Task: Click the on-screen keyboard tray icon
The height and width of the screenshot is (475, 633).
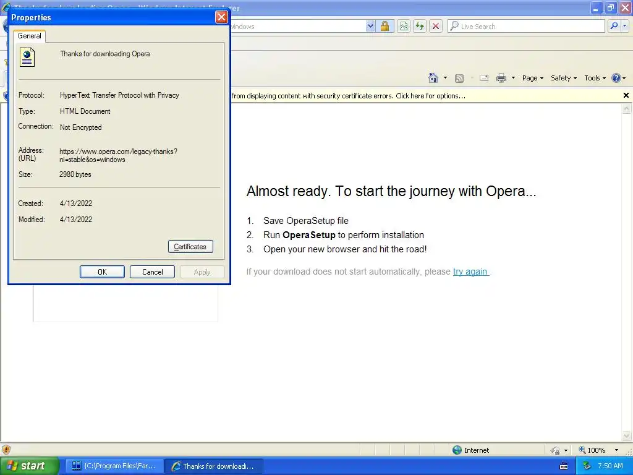Action: pos(564,466)
